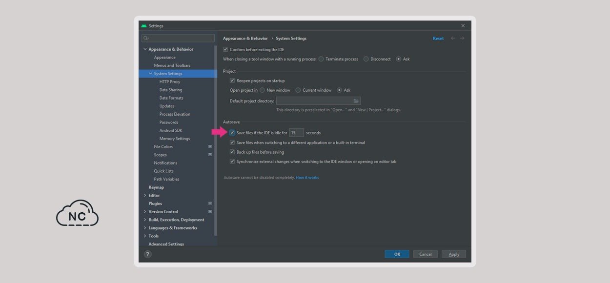This screenshot has width=610, height=283.
Task: Open the Appearance settings page
Action: [164, 58]
